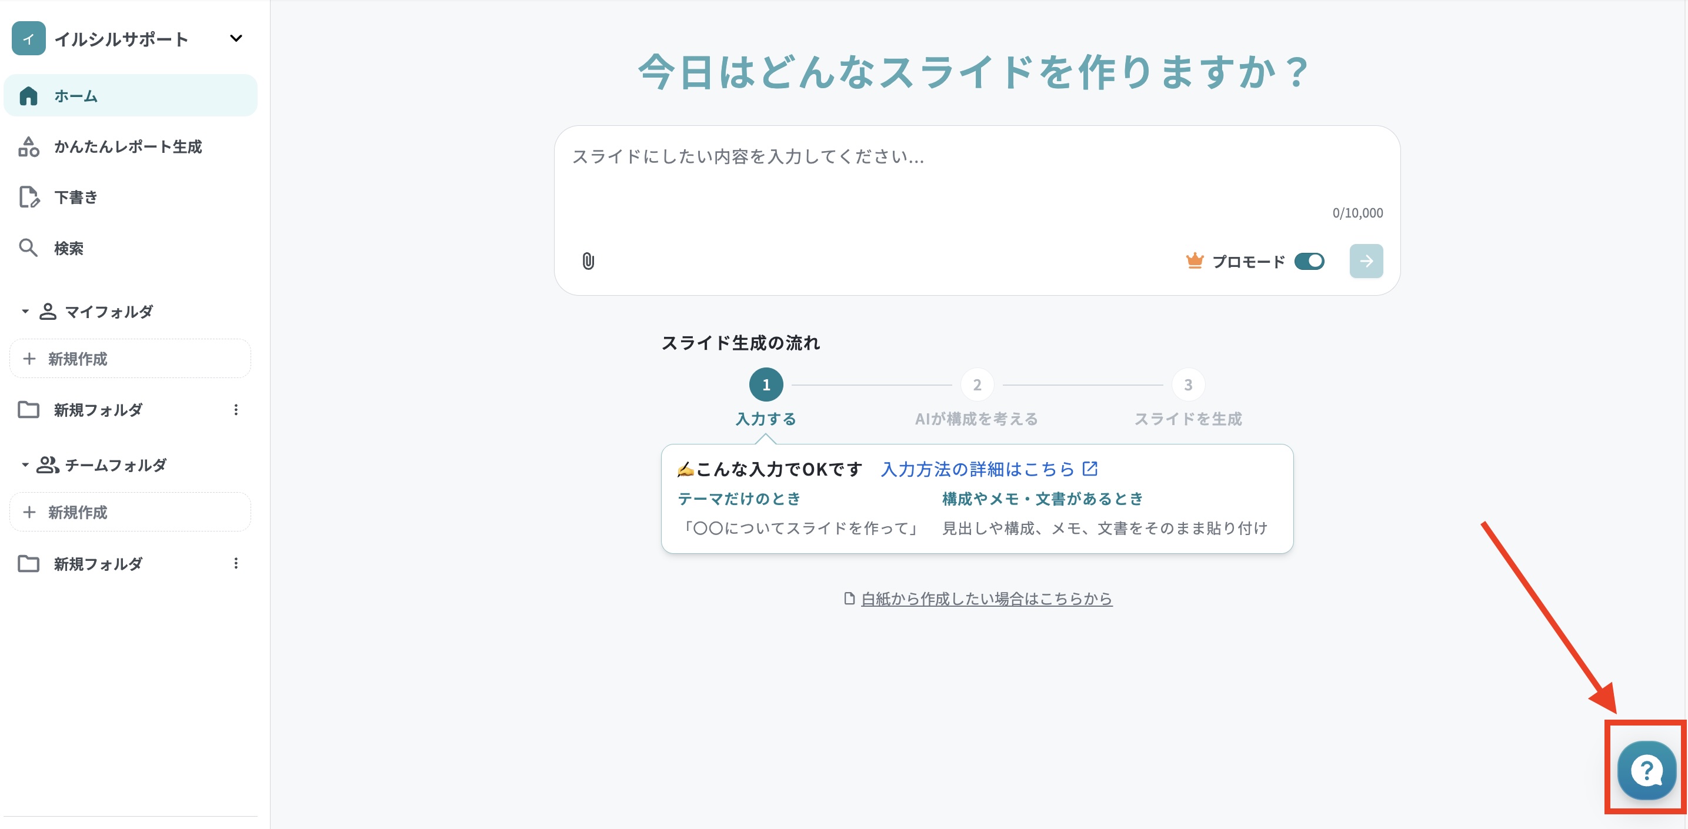Image resolution: width=1688 pixels, height=829 pixels.
Task: Open 新規フォルダ in マイフォルダ
Action: pos(98,410)
